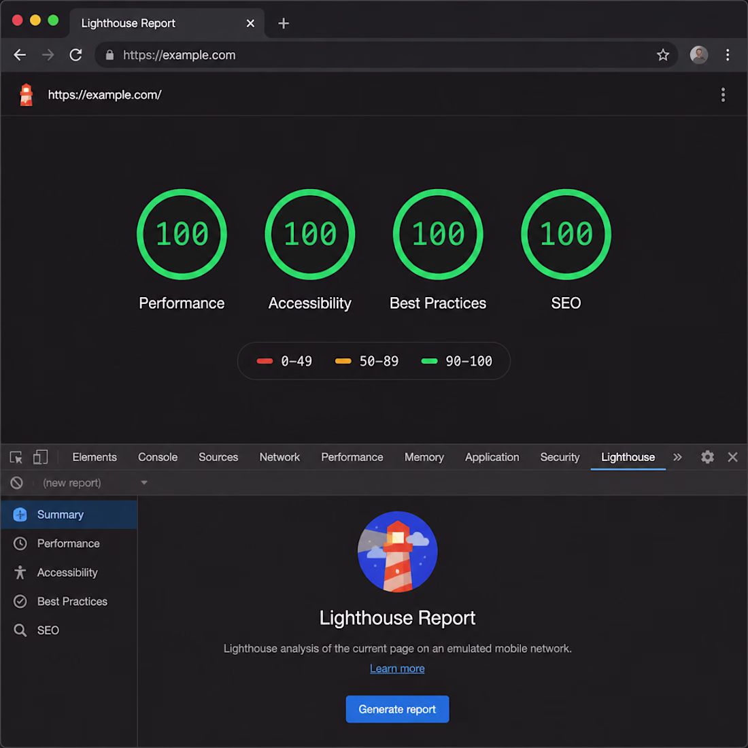Image resolution: width=748 pixels, height=748 pixels.
Task: Click the Performance score gauge
Action: (182, 234)
